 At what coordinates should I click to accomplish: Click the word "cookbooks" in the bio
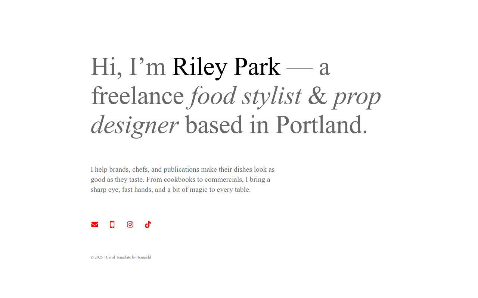180,180
